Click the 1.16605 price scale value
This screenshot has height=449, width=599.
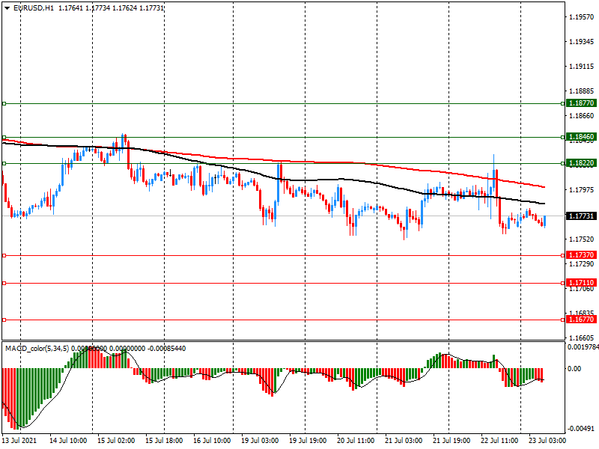coord(582,338)
